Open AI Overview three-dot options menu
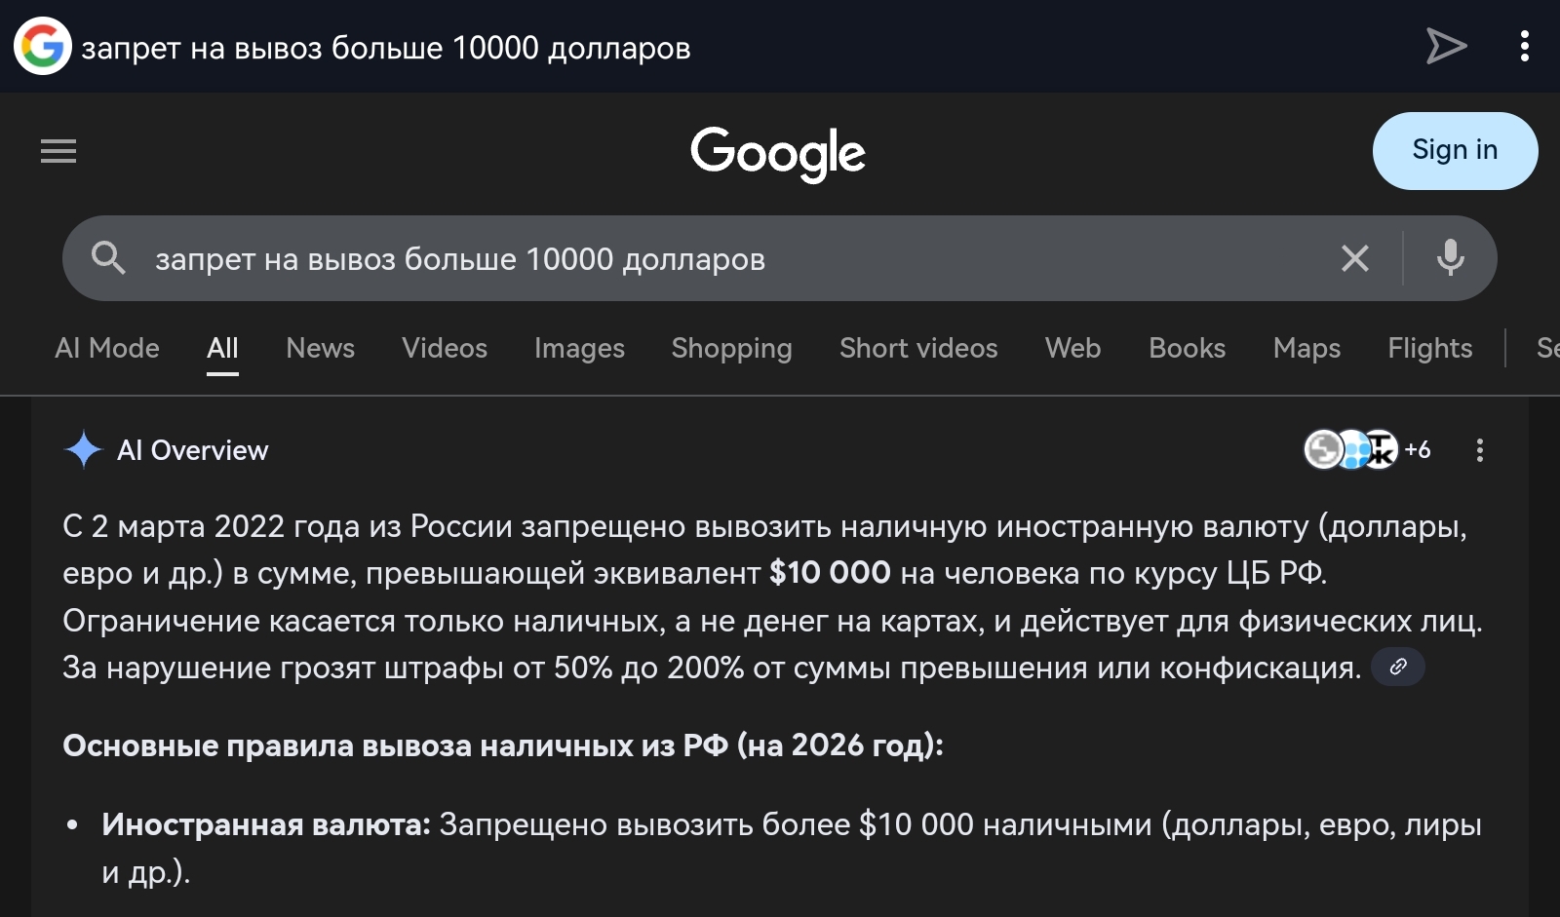 point(1480,449)
